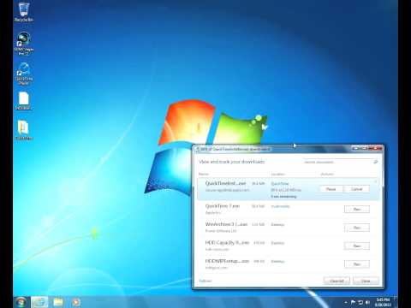This screenshot has width=411, height=308.
Task: Open Desktop location link for HDDWIPEsetup
Action: click(x=277, y=261)
